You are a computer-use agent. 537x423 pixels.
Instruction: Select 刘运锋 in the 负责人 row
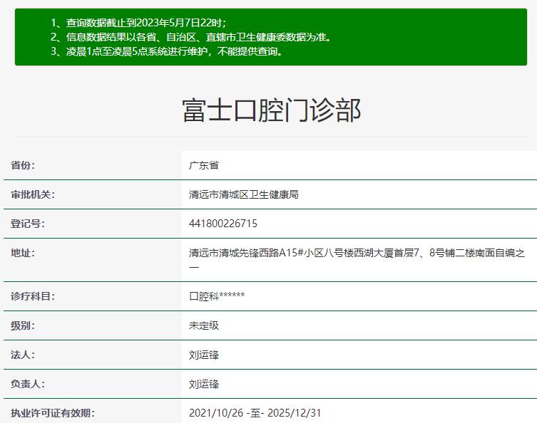(x=204, y=385)
